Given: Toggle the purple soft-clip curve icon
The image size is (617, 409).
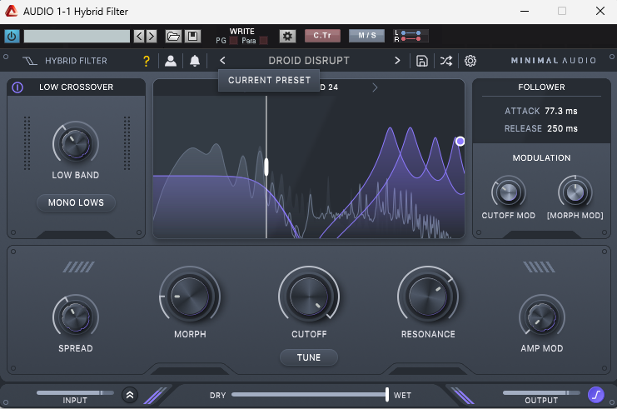Looking at the screenshot, I should pos(596,395).
